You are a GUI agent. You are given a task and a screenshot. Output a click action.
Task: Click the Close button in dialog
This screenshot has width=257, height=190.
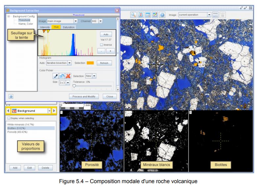point(110,96)
